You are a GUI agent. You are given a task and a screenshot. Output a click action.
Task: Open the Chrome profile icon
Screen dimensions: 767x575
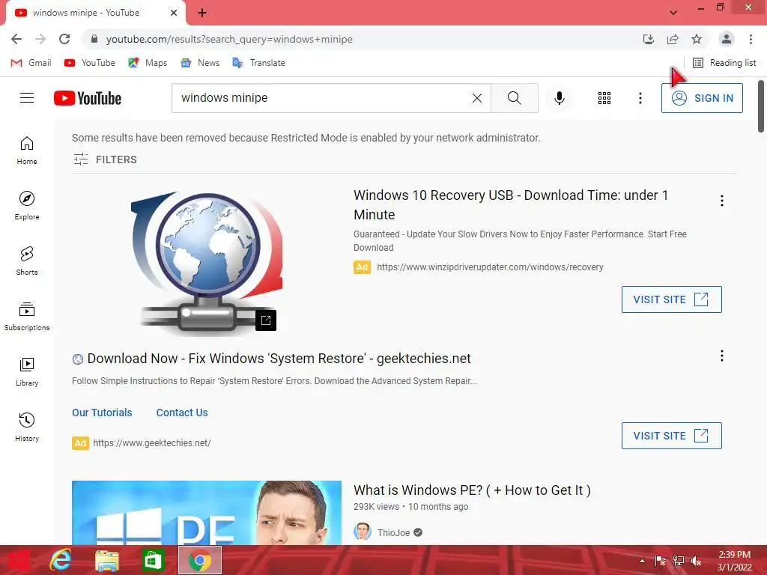pos(727,39)
